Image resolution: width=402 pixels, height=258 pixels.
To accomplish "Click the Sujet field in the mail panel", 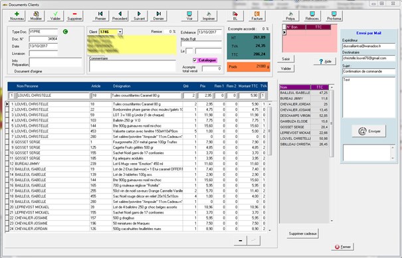I will tap(369, 72).
